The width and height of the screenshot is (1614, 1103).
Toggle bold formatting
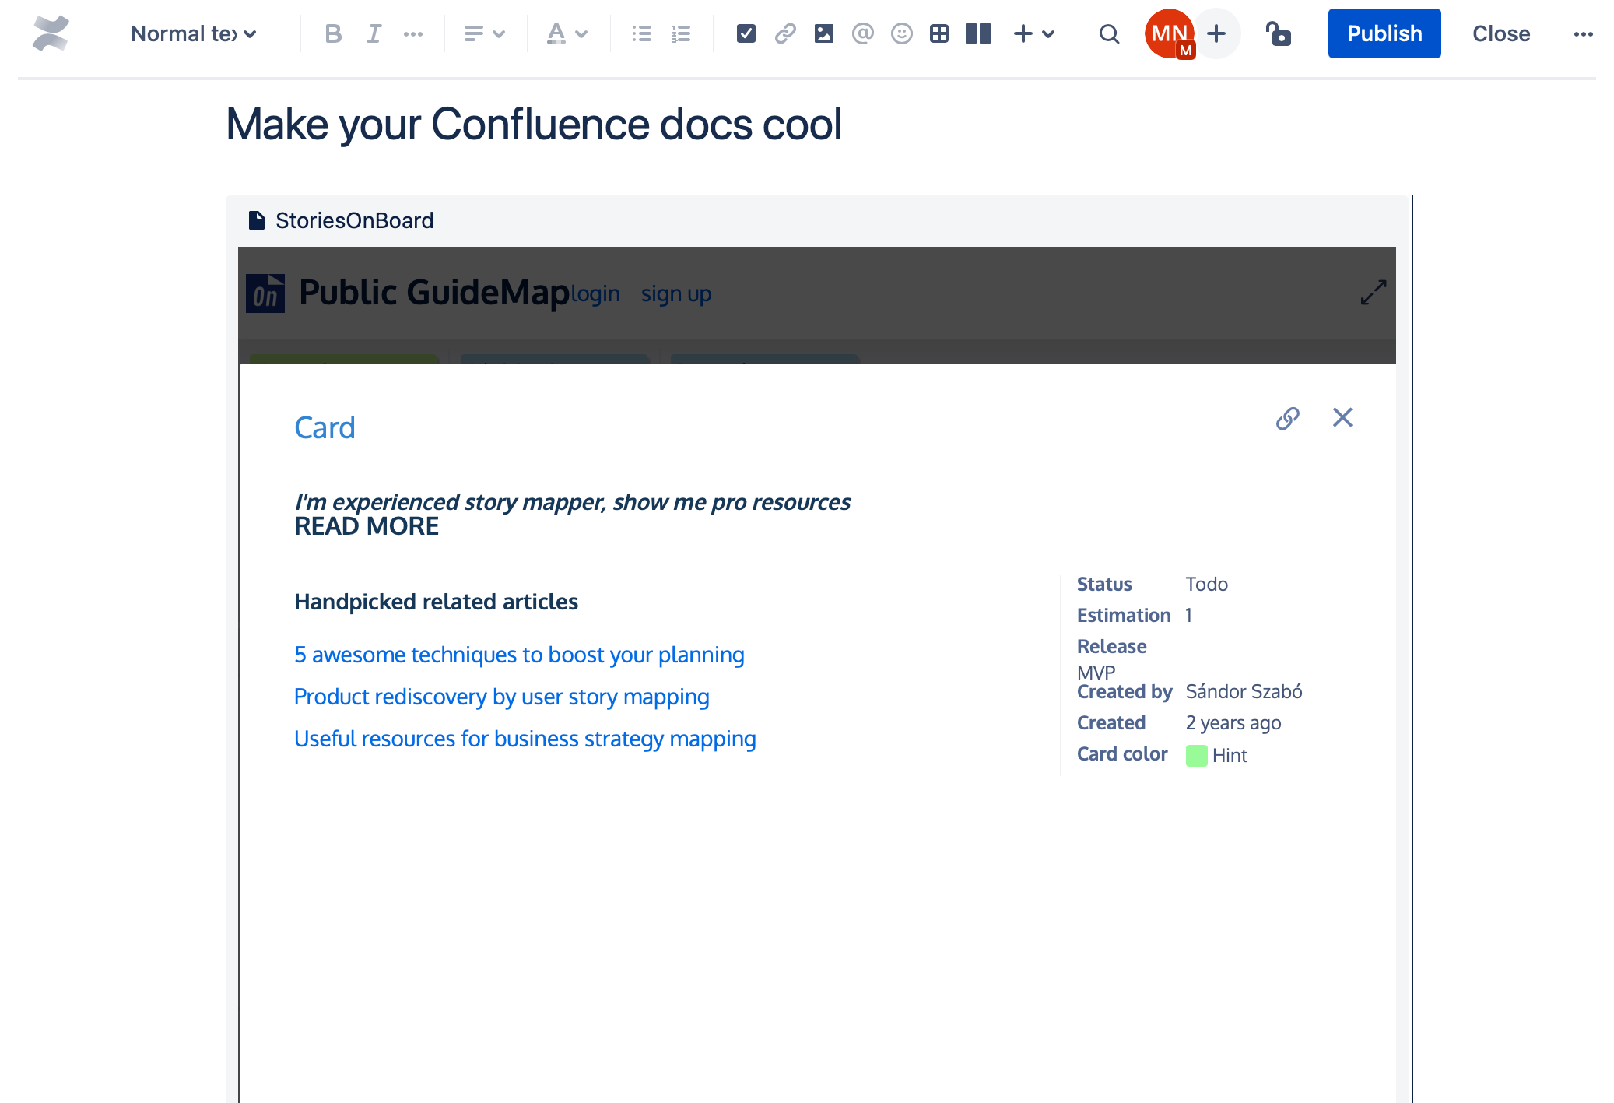[x=333, y=33]
